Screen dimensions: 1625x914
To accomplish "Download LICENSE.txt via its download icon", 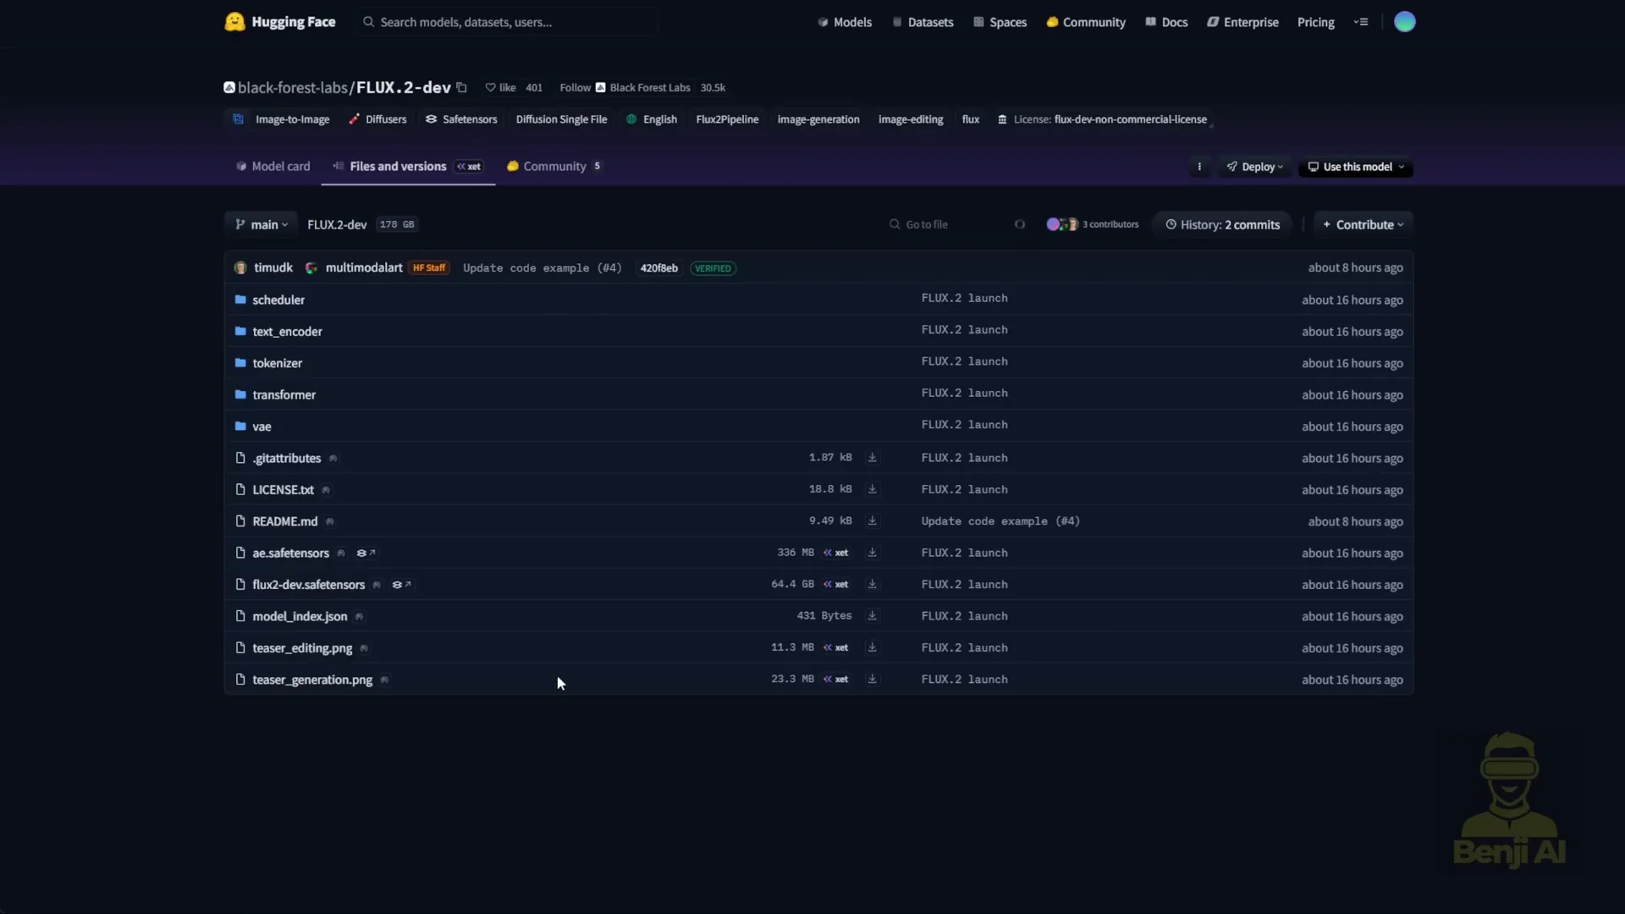I will [872, 489].
